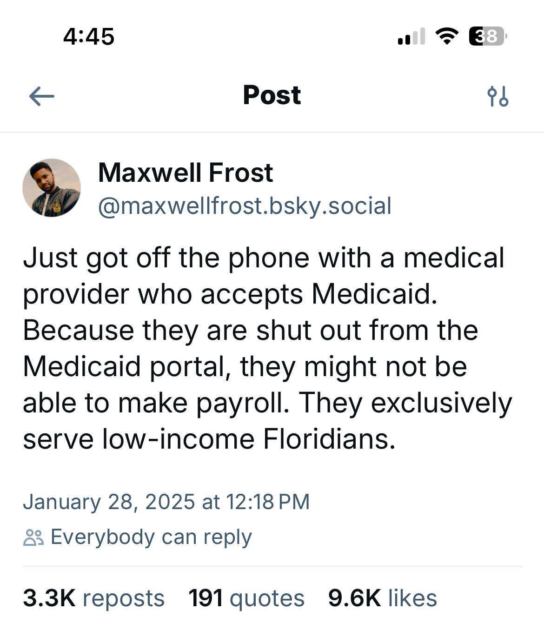Tap the Everybody can reply label
The image size is (544, 623).
coord(151,537)
